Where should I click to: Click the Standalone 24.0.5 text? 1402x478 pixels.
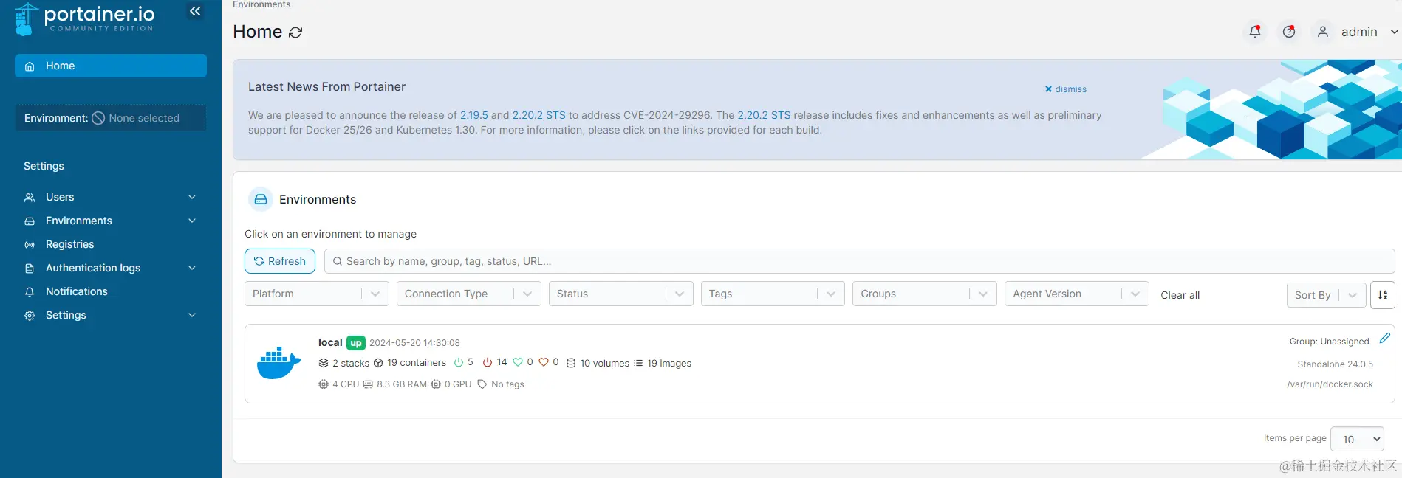coord(1336,364)
